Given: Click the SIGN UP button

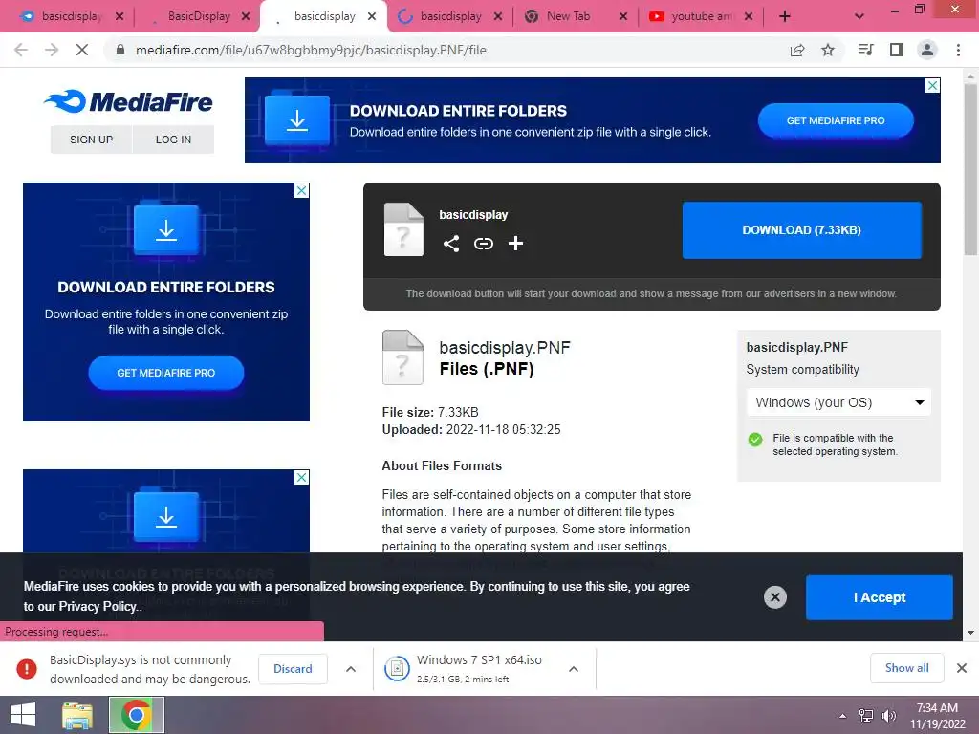Looking at the screenshot, I should (x=91, y=140).
